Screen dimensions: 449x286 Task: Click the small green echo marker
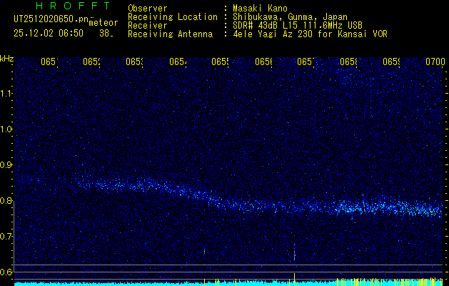click(x=204, y=251)
